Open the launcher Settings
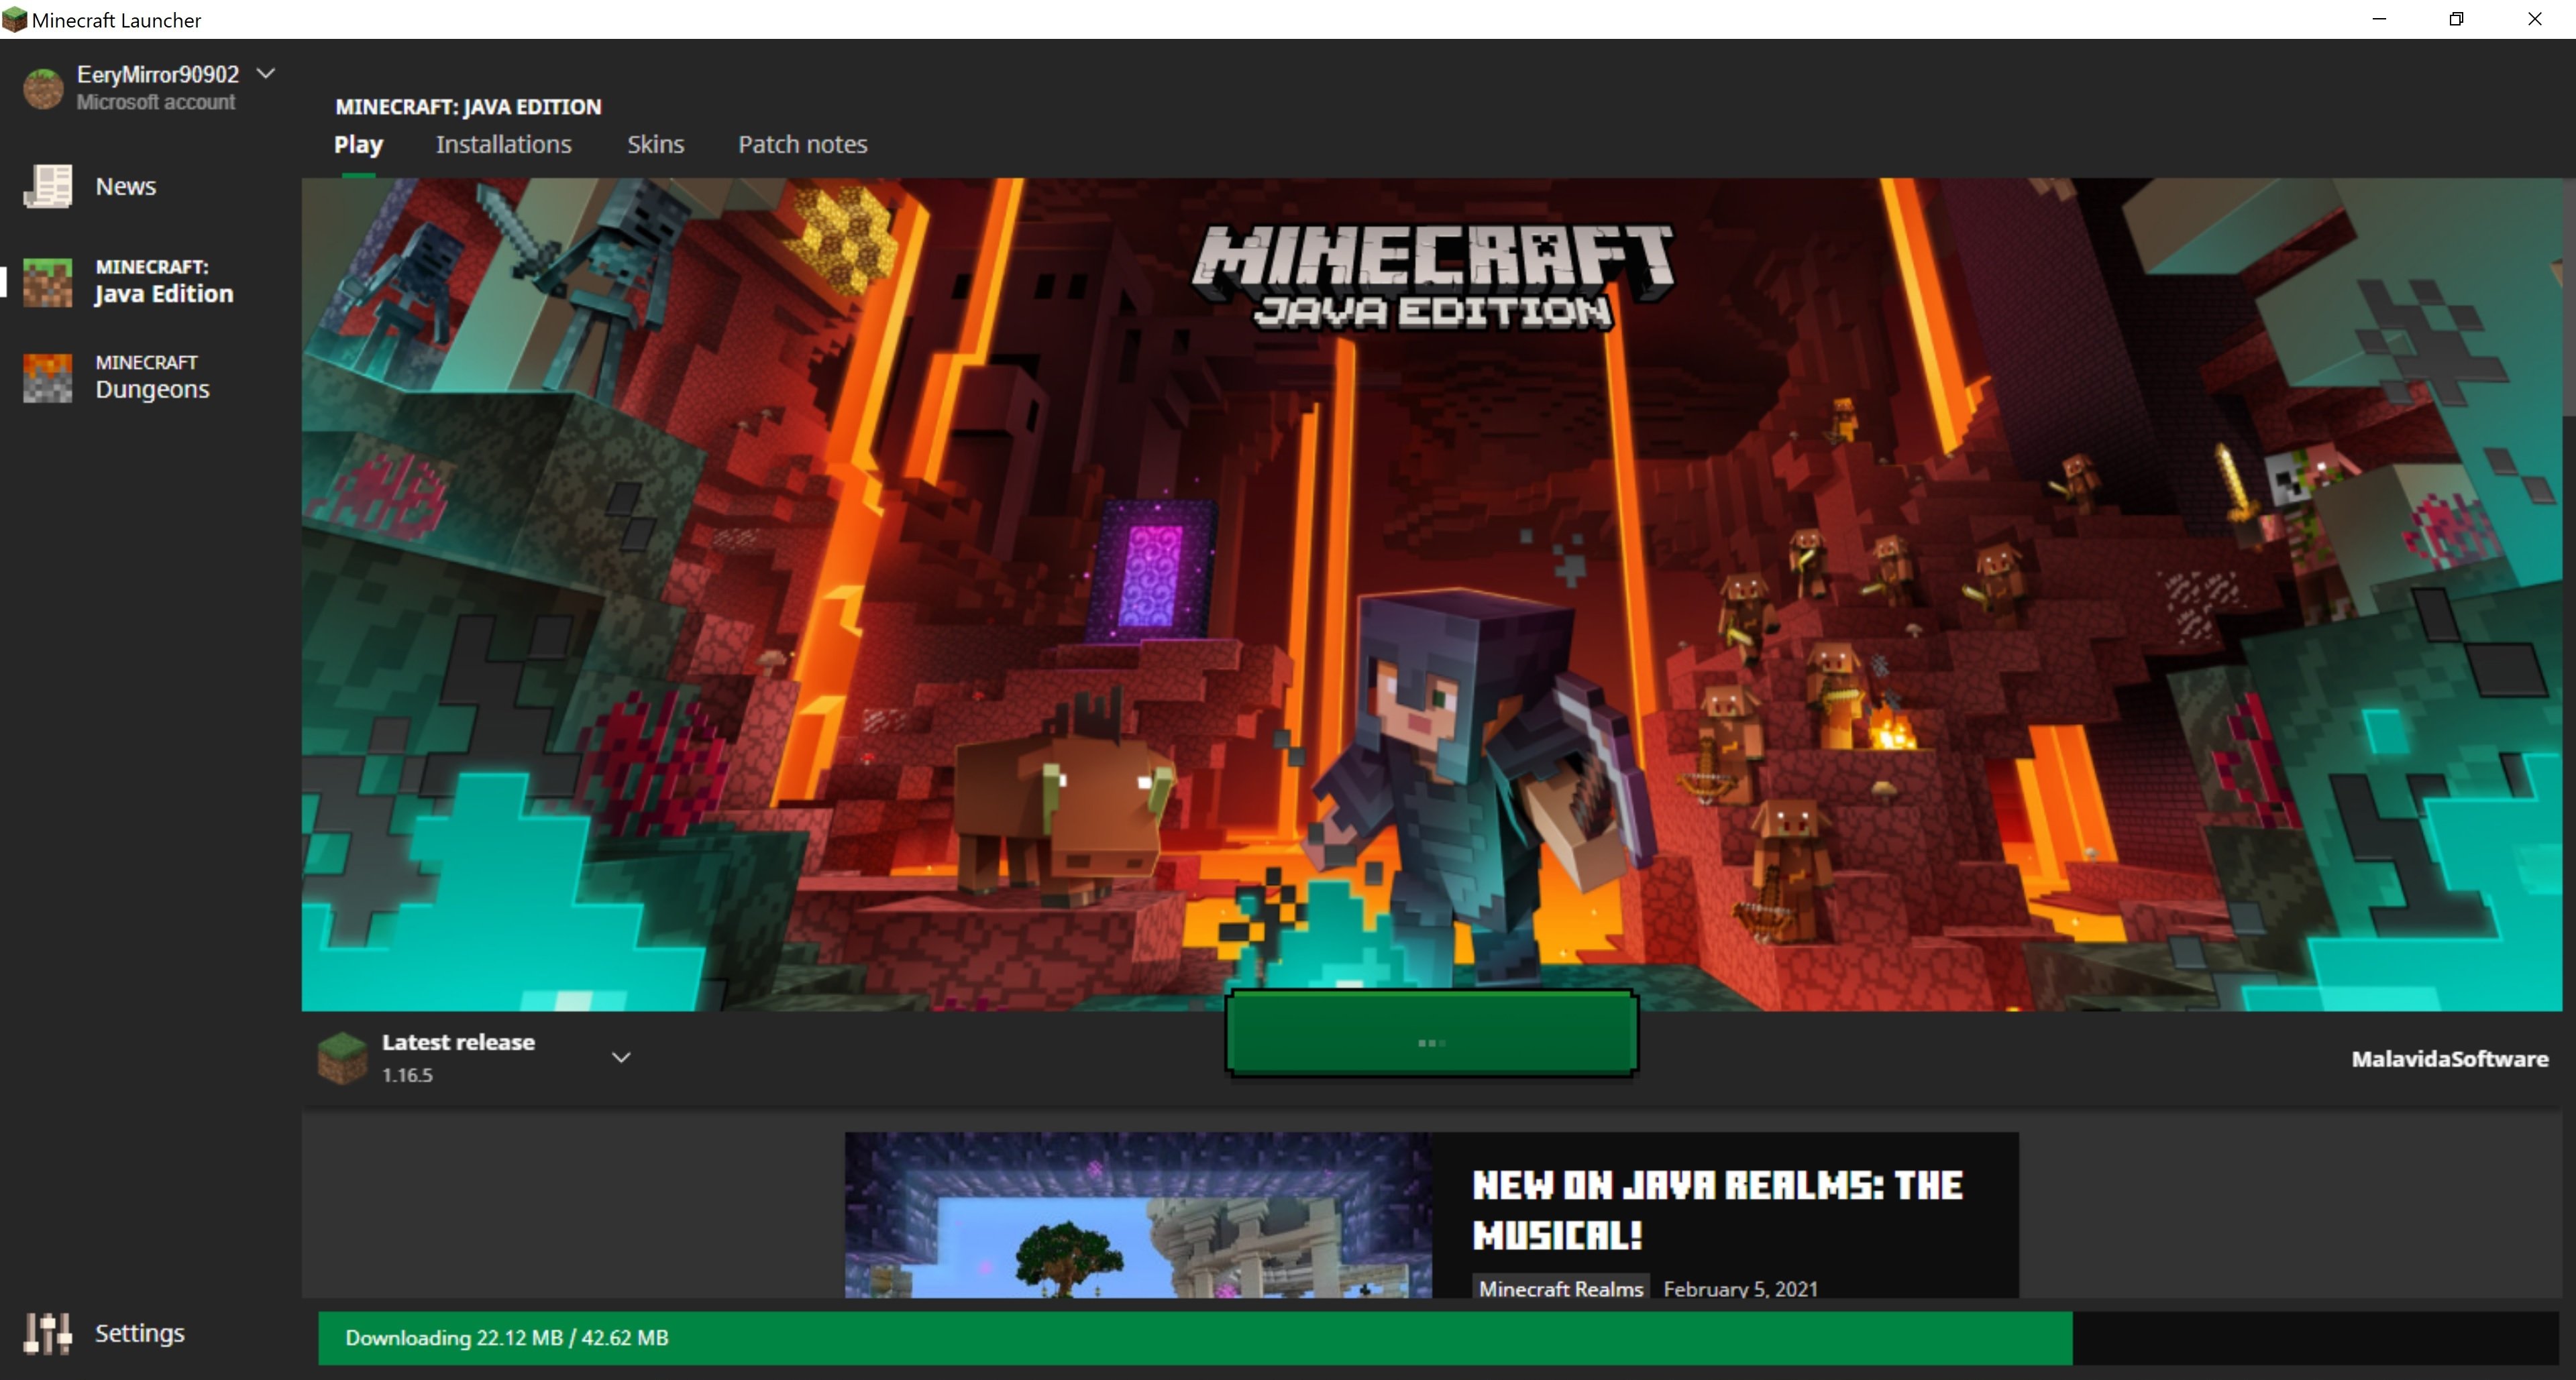The width and height of the screenshot is (2576, 1380). (x=139, y=1333)
